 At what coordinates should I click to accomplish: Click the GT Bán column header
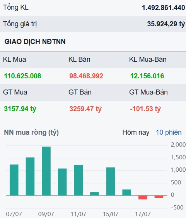80,92
